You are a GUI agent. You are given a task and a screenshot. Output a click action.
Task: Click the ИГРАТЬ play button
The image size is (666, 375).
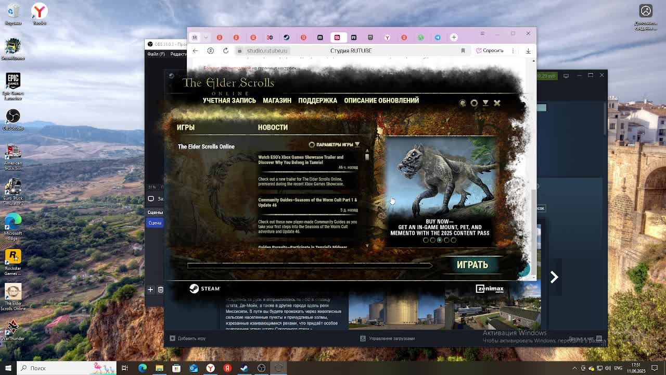[472, 265]
